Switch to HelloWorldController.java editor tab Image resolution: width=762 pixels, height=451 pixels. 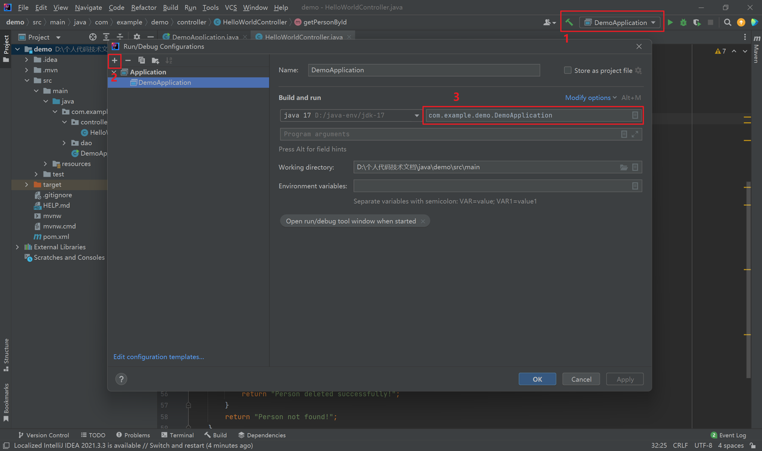tap(304, 37)
